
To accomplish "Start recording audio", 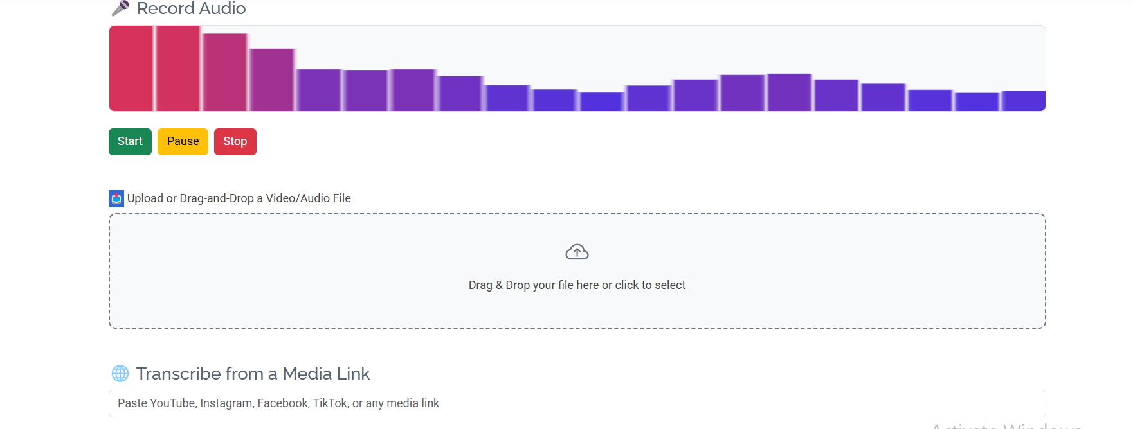I will (130, 141).
